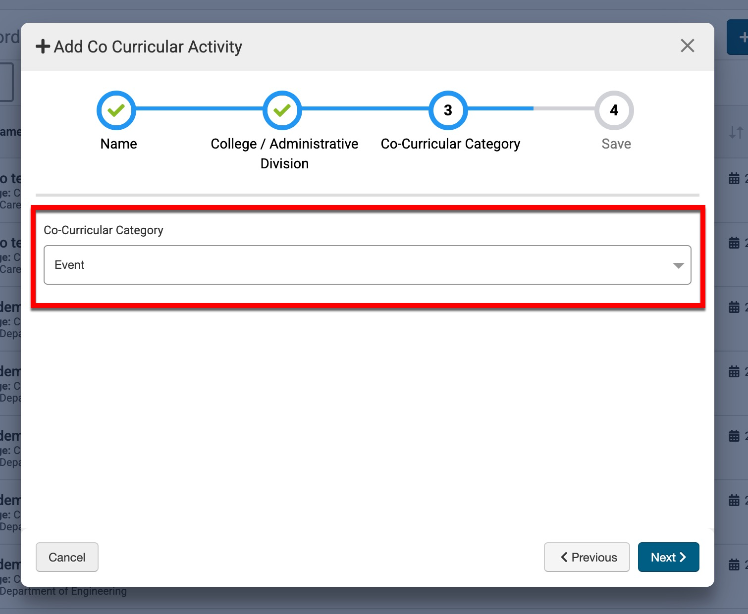This screenshot has width=748, height=614.
Task: Select the step 3 numbered circle
Action: pyautogui.click(x=448, y=110)
